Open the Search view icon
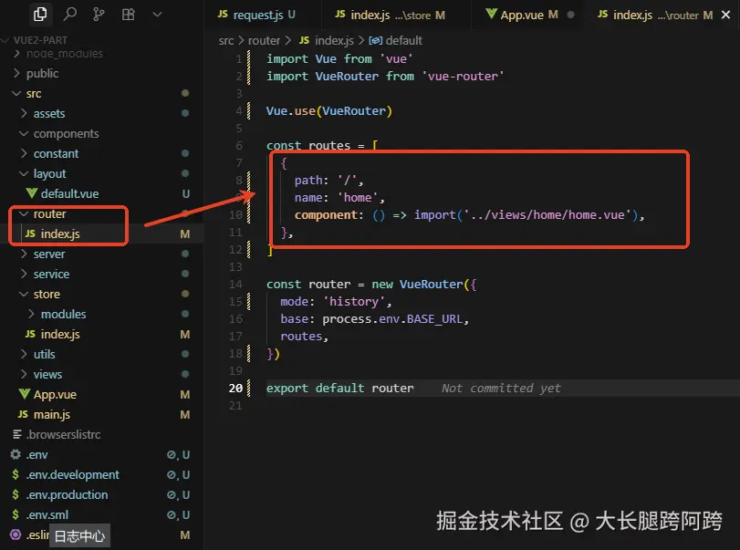The image size is (740, 550). (x=70, y=15)
